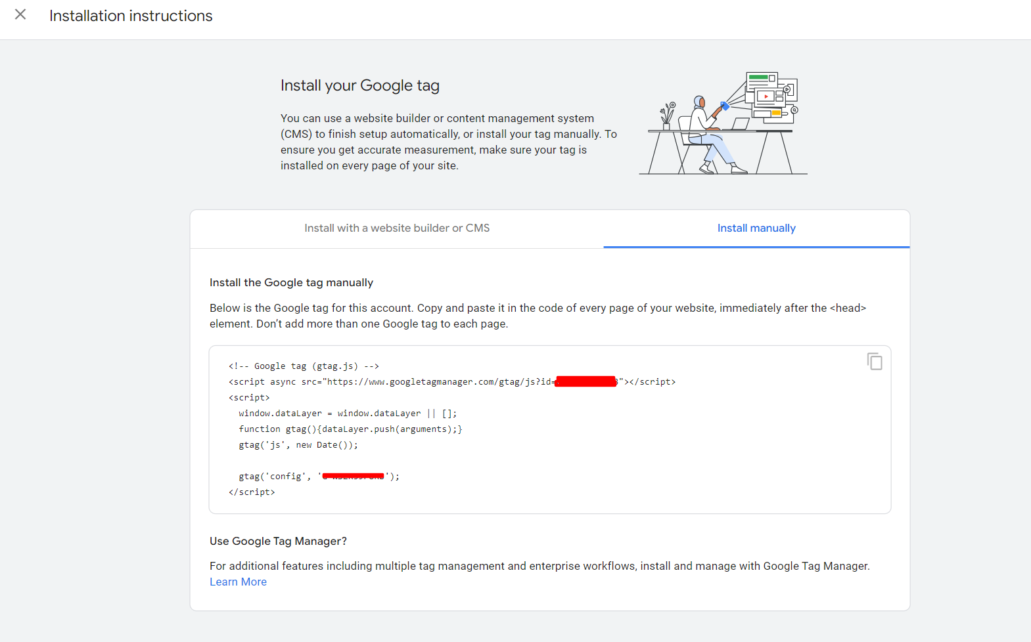This screenshot has width=1031, height=642.
Task: Click the desk illustration image
Action: click(723, 123)
